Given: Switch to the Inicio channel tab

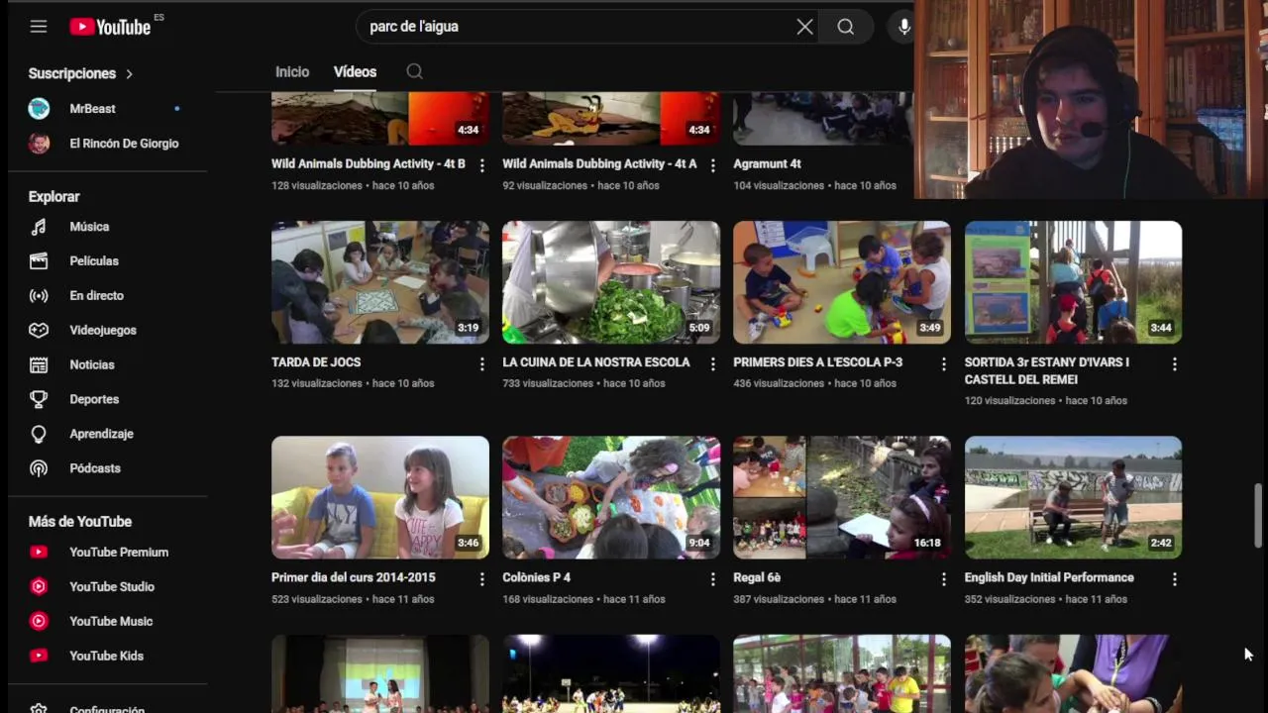Looking at the screenshot, I should tap(292, 72).
